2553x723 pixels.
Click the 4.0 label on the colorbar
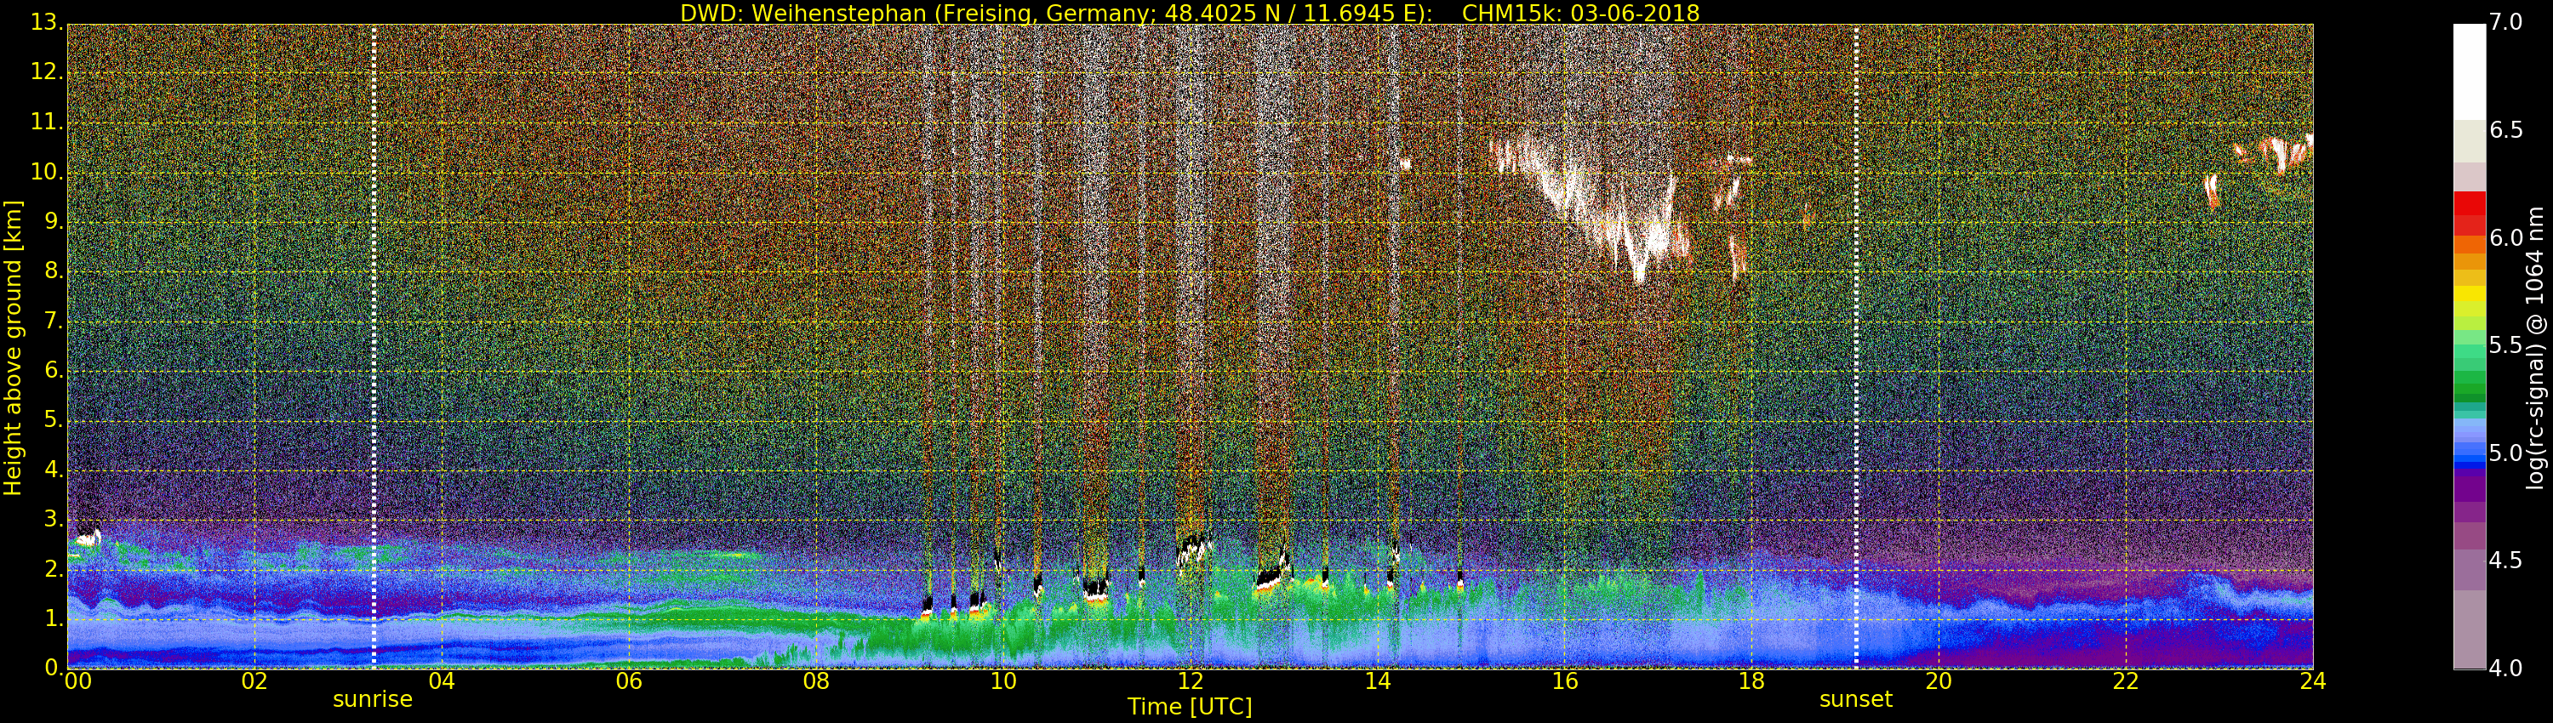coord(2506,669)
